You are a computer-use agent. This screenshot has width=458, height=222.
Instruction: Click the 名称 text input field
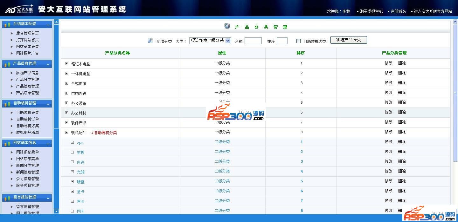[x=253, y=41]
